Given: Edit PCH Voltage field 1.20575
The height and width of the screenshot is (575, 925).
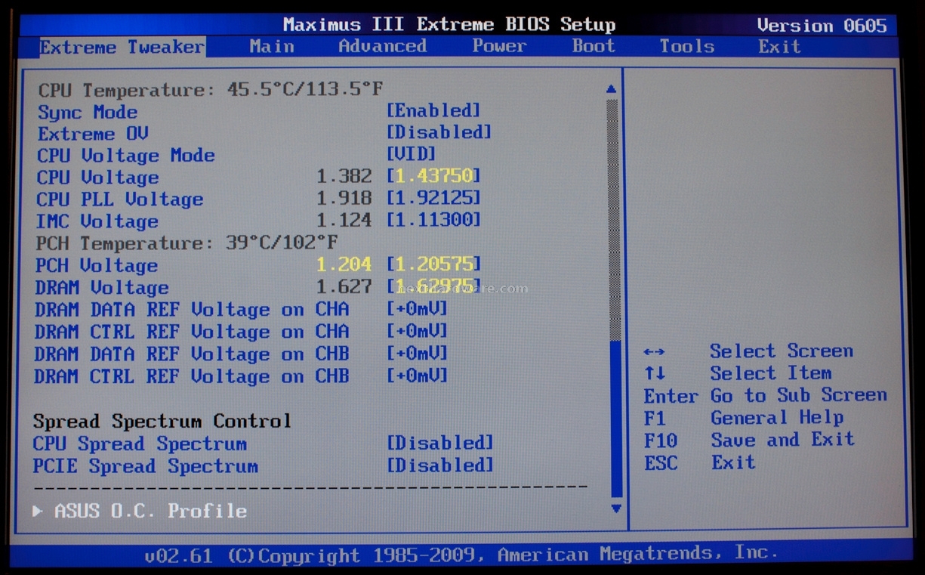Looking at the screenshot, I should pos(433,264).
